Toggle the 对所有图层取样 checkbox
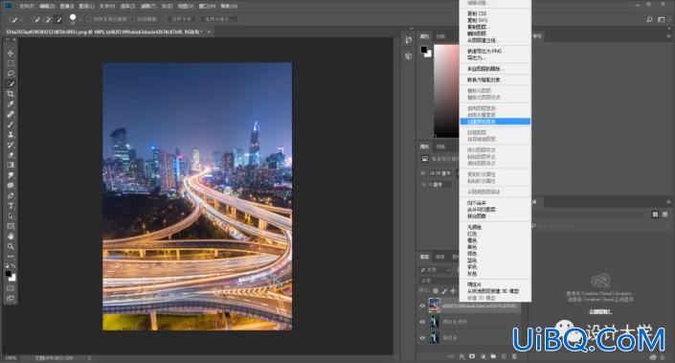The height and width of the screenshot is (363, 675). [89, 19]
